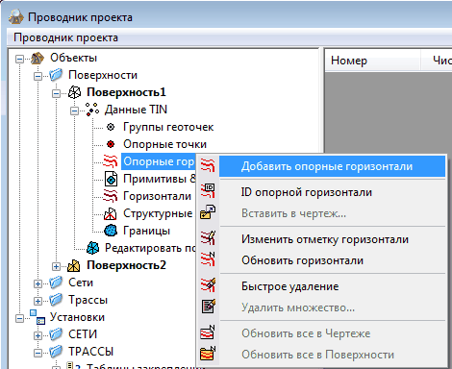Image resolution: width=452 pixels, height=369 pixels.
Task: Collapse the Данные TIN node
Action: (74, 111)
